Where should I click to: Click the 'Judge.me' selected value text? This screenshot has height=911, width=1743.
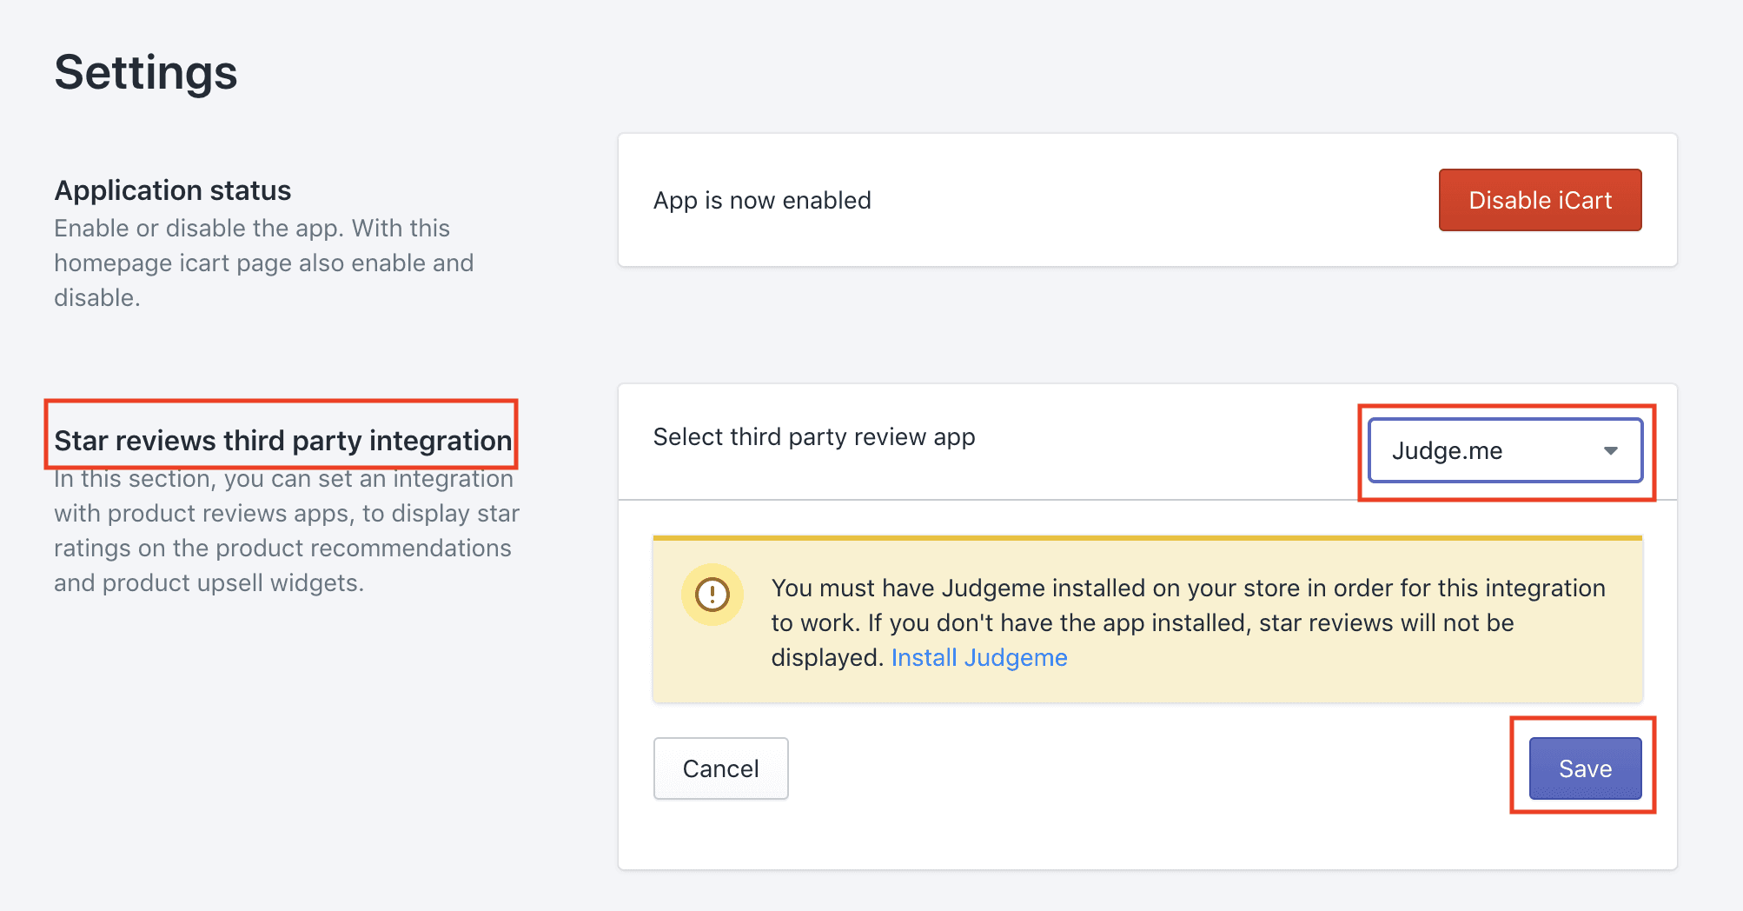(1447, 451)
